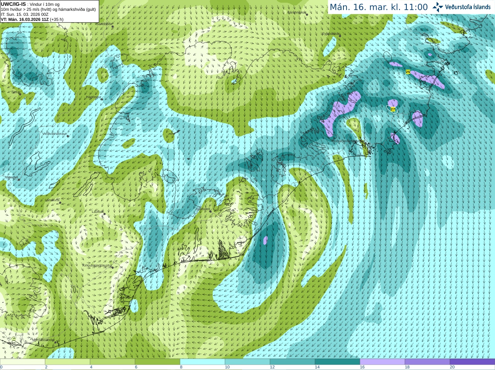495x370 pixels.
Task: Select the Mýrdalssandur station label
Action: coord(43,339)
